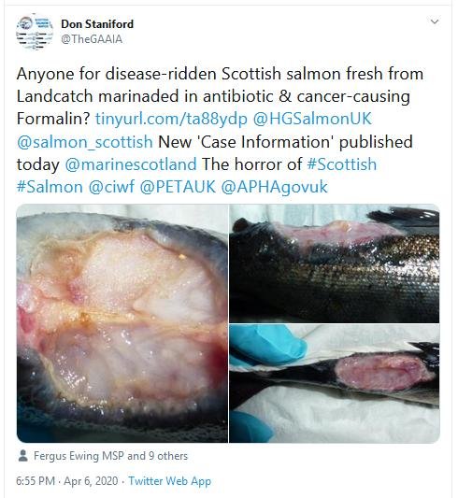View the top-right dark salmon photo
The image size is (458, 498).
335,263
